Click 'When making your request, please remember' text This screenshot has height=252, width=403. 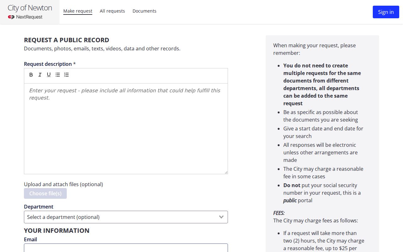315,49
